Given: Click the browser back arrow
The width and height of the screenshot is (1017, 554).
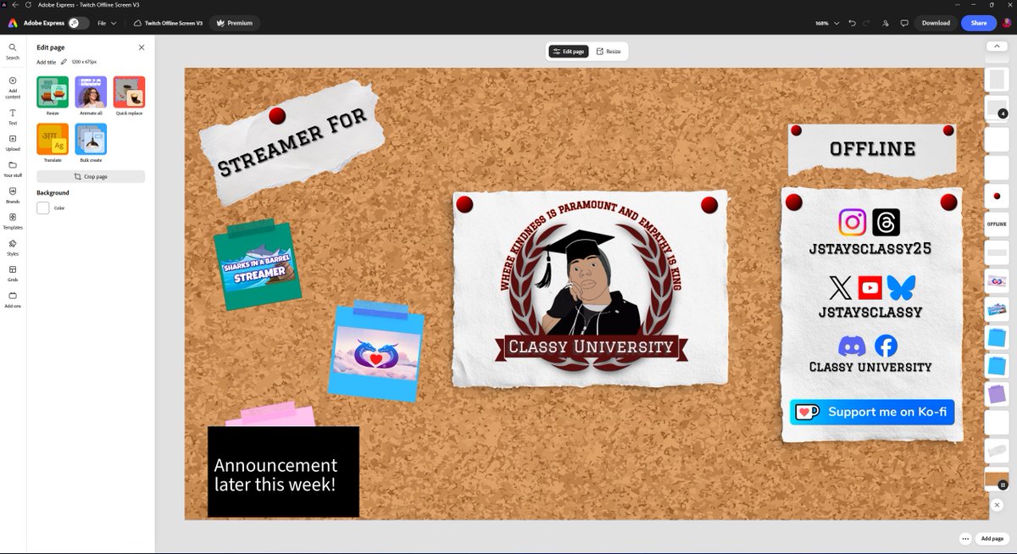Looking at the screenshot, I should pos(16,4).
